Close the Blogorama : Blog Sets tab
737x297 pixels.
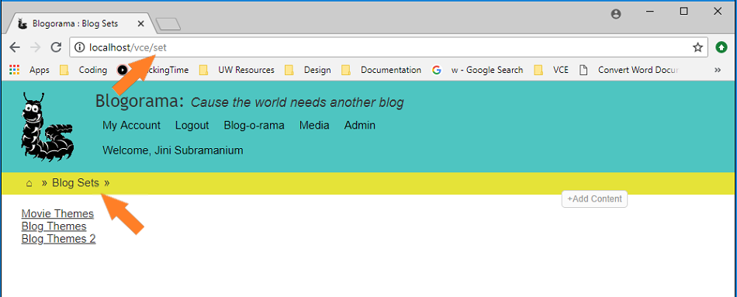tap(140, 23)
